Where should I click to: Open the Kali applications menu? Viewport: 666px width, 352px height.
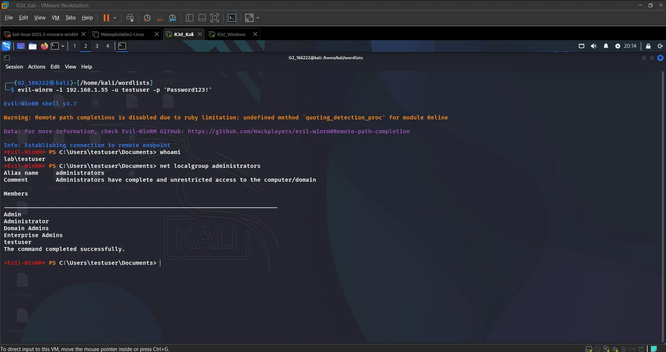point(7,46)
